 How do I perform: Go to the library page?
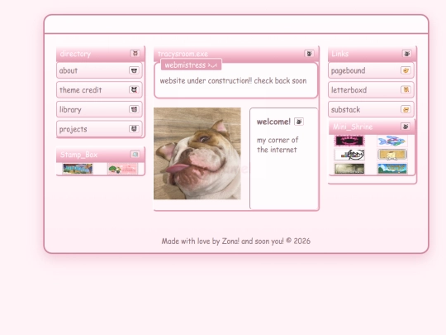(x=99, y=109)
